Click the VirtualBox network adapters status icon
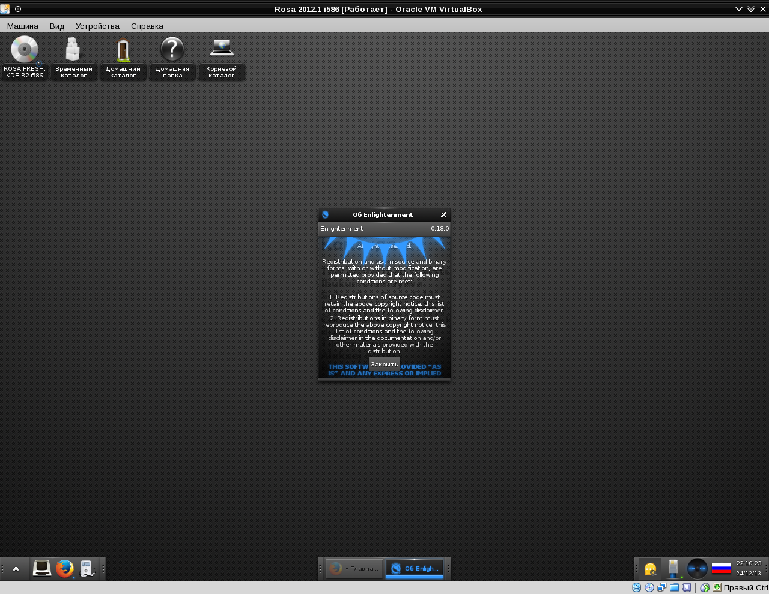 pos(662,587)
